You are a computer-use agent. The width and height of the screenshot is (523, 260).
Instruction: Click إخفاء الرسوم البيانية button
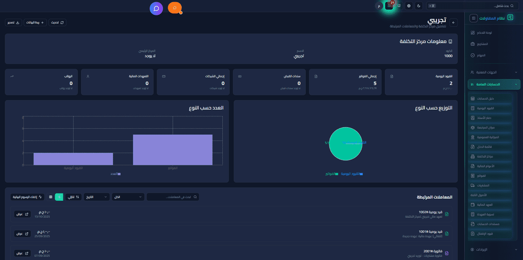[x=28, y=197]
